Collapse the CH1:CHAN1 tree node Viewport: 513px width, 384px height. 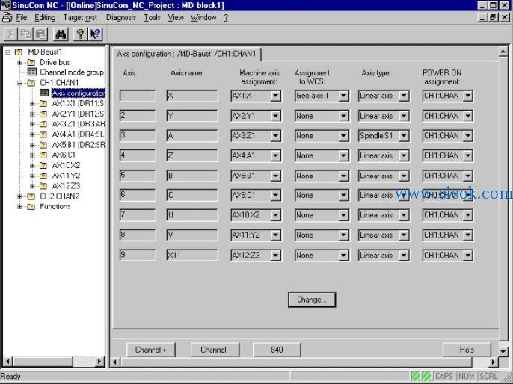coord(20,83)
